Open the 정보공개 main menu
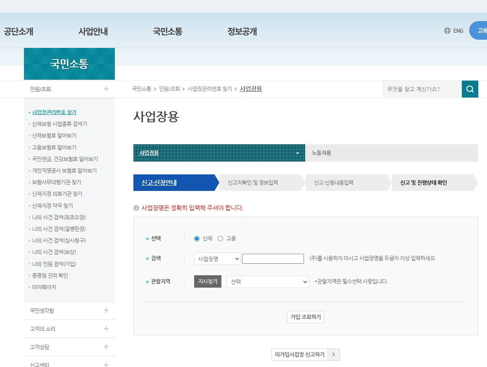The height and width of the screenshot is (367, 487). [x=242, y=31]
